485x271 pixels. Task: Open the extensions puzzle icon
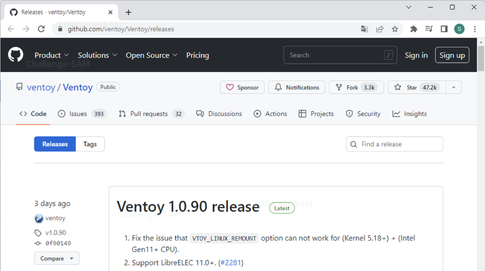(x=413, y=29)
